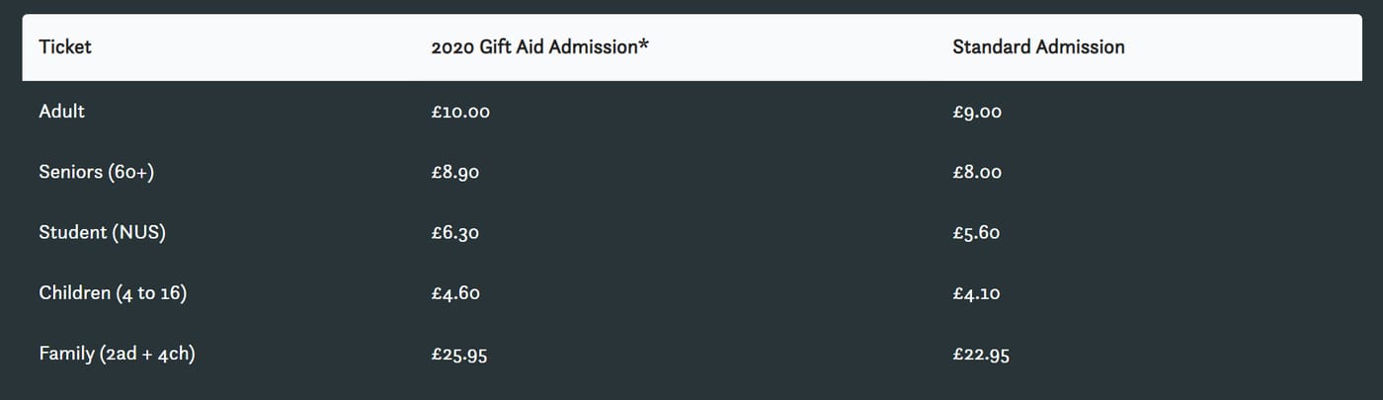
Task: Click the £9.00 Adult standard price
Action: pos(977,112)
